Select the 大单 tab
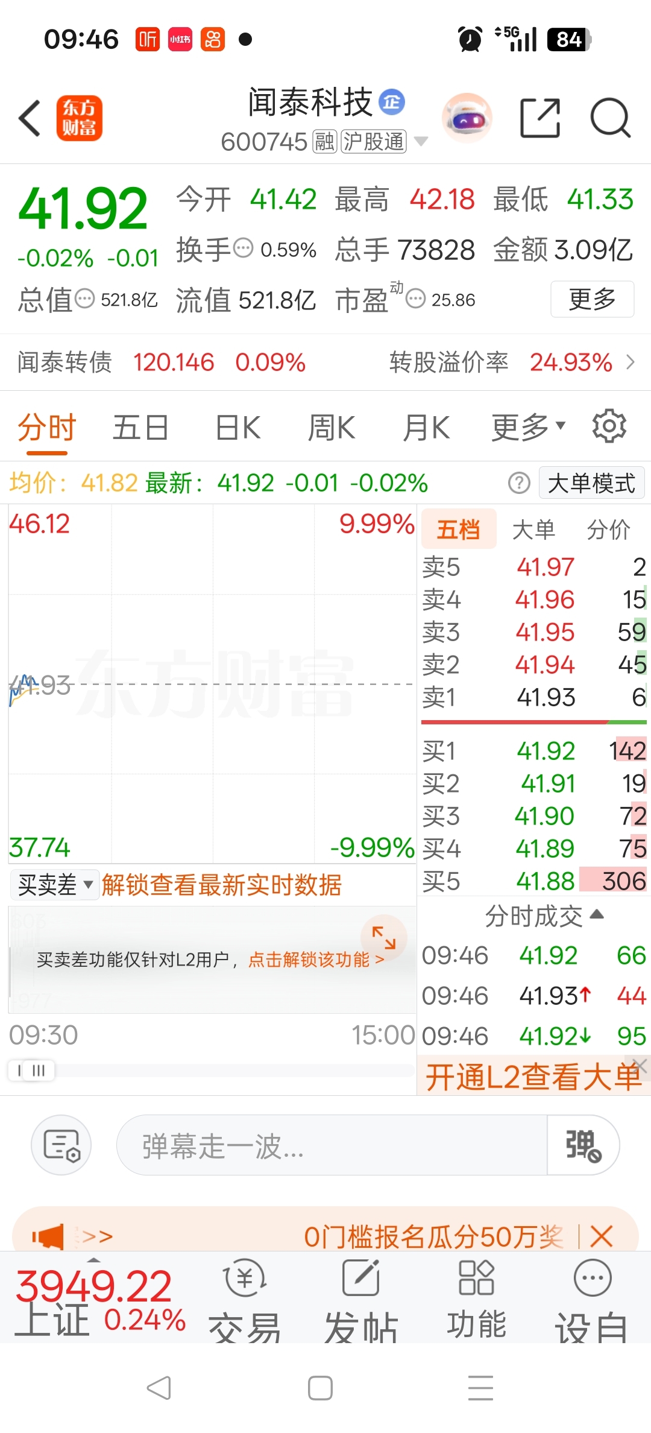Viewport: 651px width, 1433px height. (x=533, y=529)
